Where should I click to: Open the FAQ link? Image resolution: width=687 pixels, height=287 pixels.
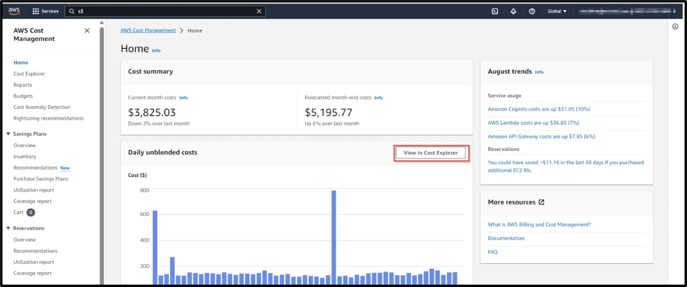(x=492, y=251)
